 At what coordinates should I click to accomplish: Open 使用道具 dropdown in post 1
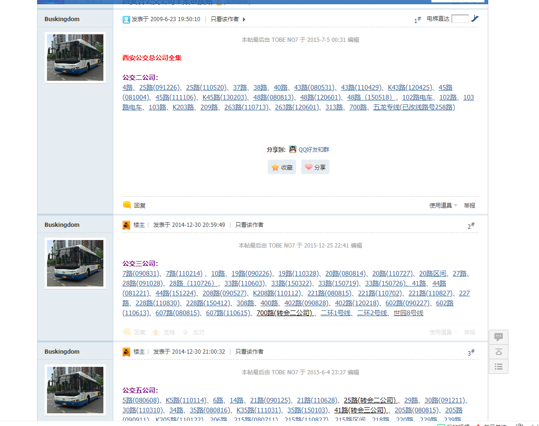pyautogui.click(x=443, y=205)
